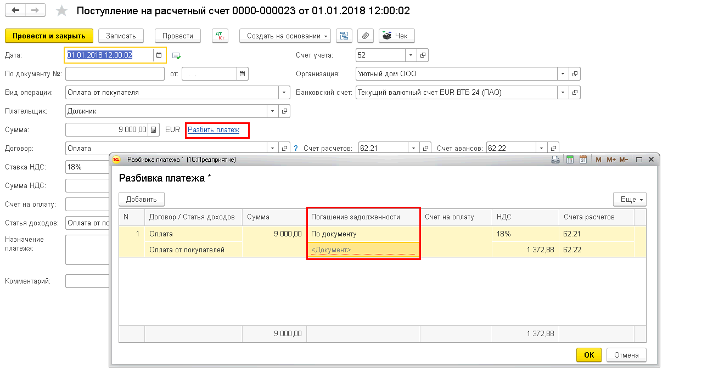Click the Разбить платеж link
713x385 pixels.
[x=214, y=130]
